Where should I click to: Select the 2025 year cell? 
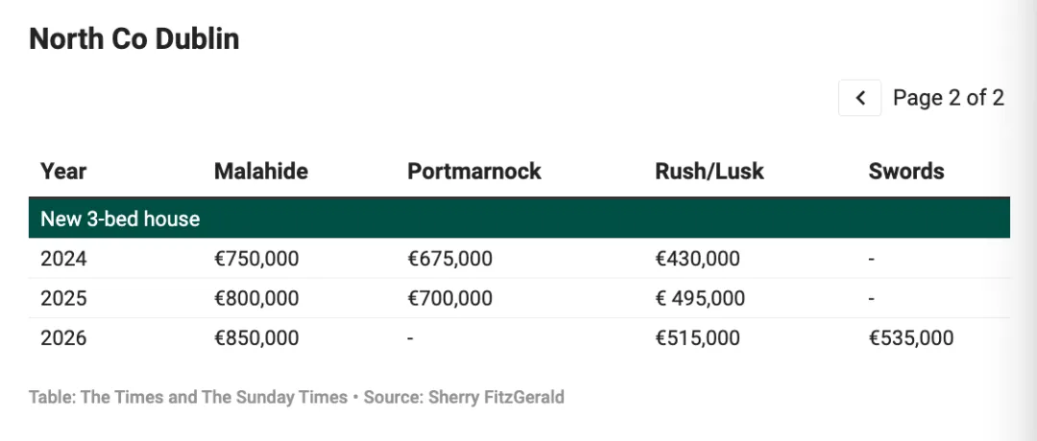point(63,299)
